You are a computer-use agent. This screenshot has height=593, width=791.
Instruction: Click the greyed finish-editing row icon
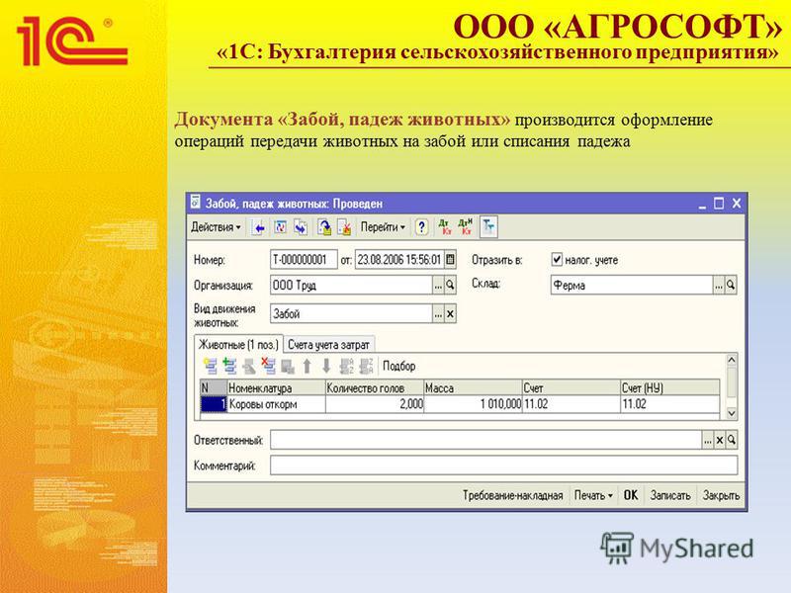point(288,366)
